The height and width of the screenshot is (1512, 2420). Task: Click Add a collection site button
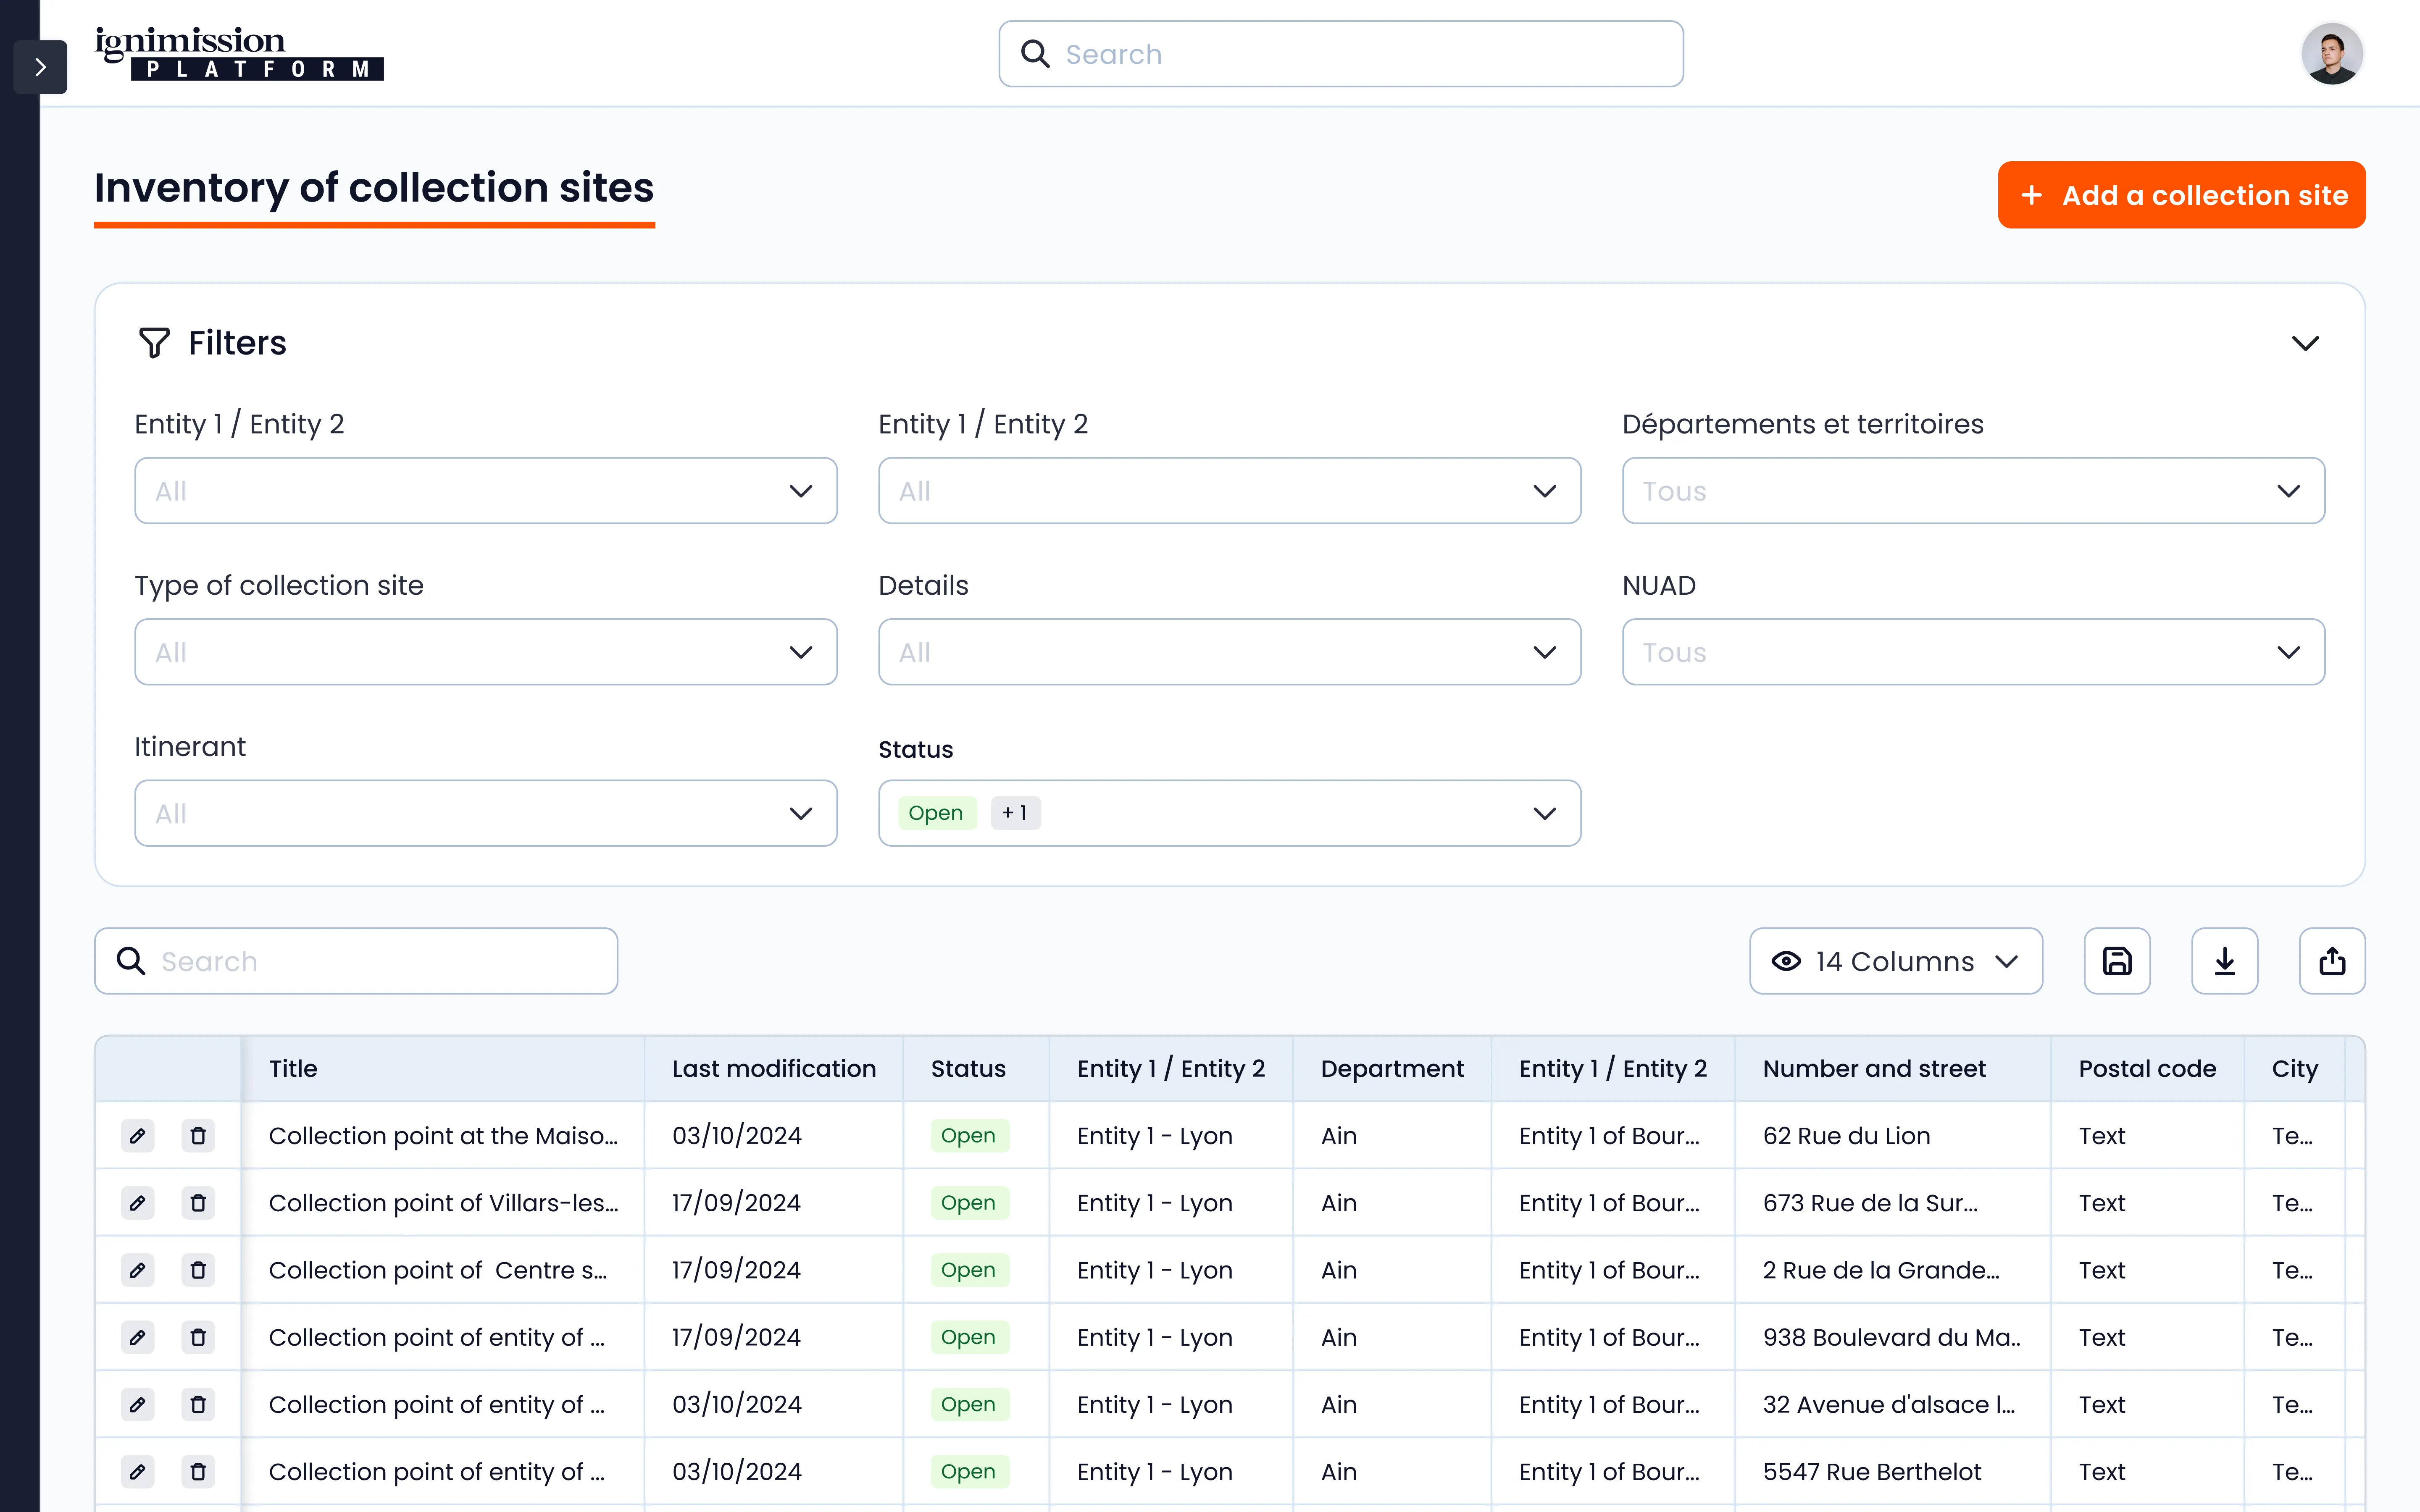tap(2181, 195)
